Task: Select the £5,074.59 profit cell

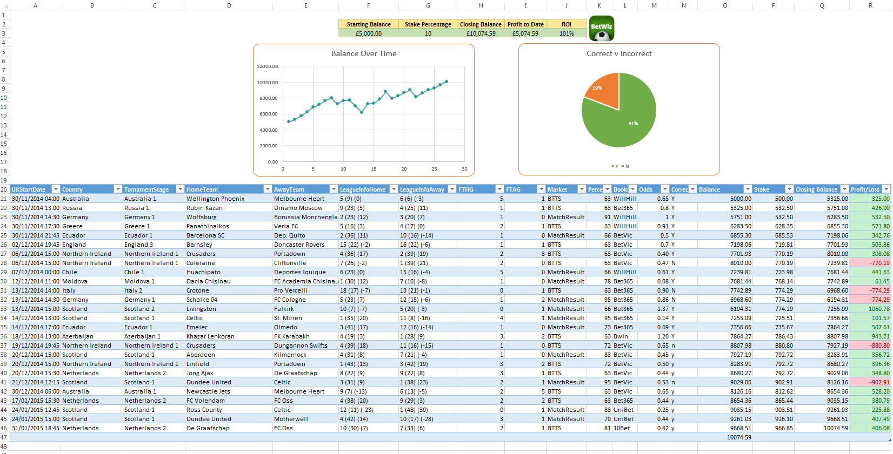Action: coord(525,33)
